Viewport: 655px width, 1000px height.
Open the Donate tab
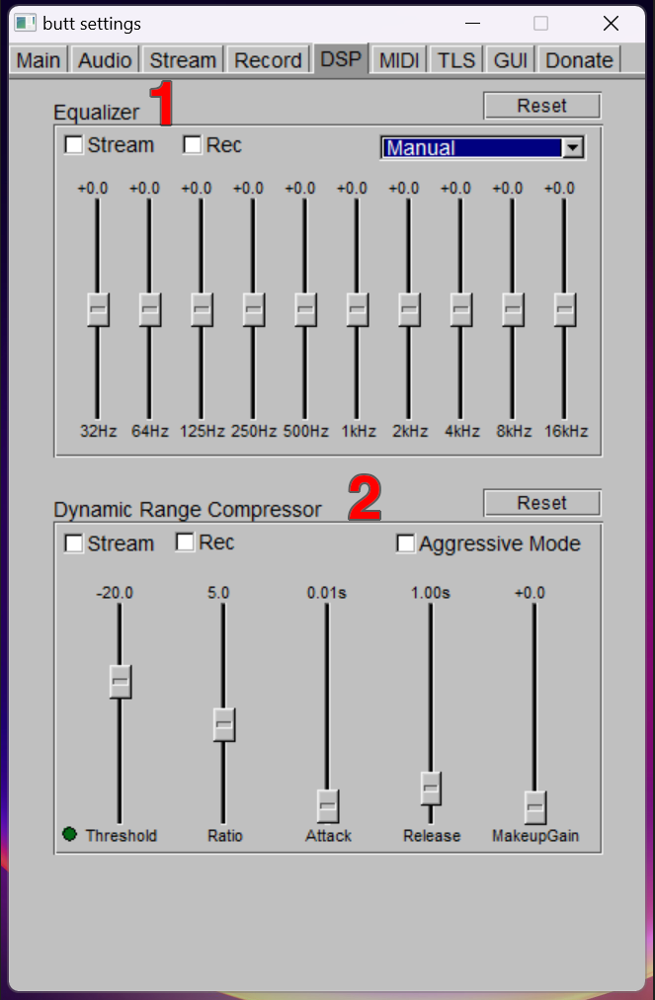point(579,60)
